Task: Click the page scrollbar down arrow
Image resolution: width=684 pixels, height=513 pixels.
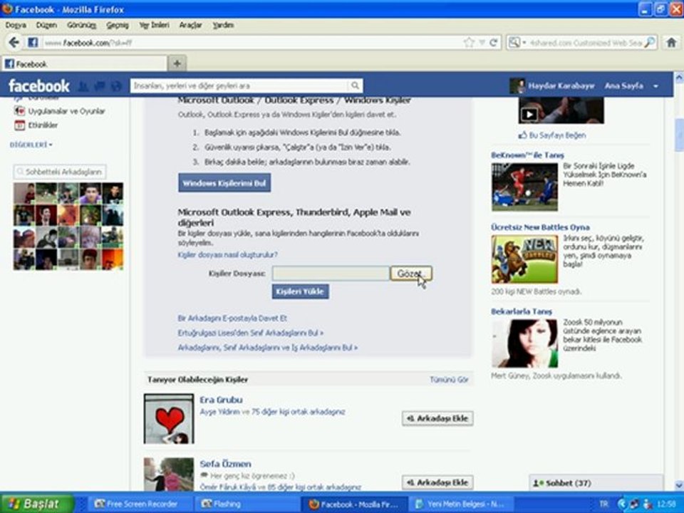Action: [679, 484]
